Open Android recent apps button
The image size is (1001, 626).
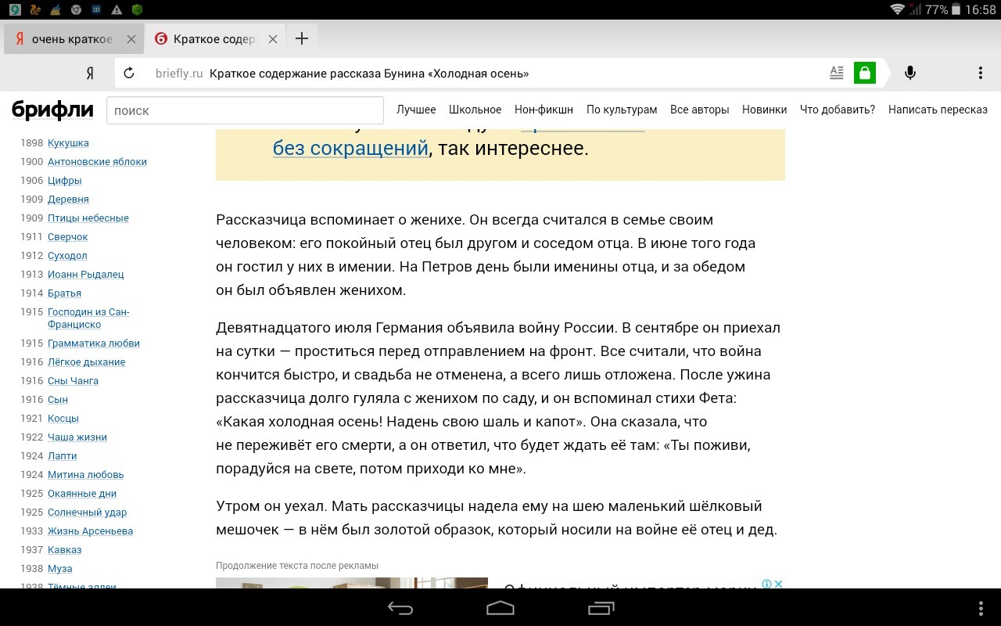(601, 608)
